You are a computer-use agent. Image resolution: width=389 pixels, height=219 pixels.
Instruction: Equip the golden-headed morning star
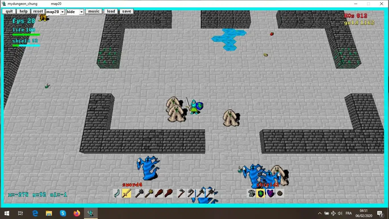click(x=149, y=193)
